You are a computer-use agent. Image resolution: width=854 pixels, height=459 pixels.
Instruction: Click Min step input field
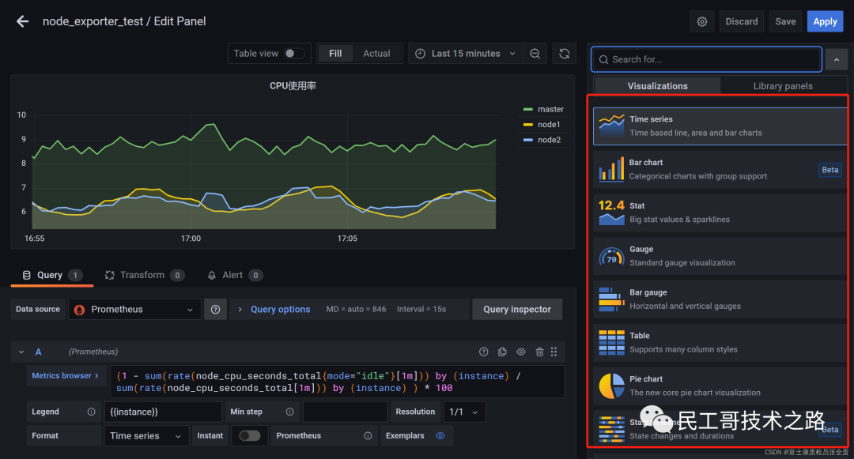[345, 412]
